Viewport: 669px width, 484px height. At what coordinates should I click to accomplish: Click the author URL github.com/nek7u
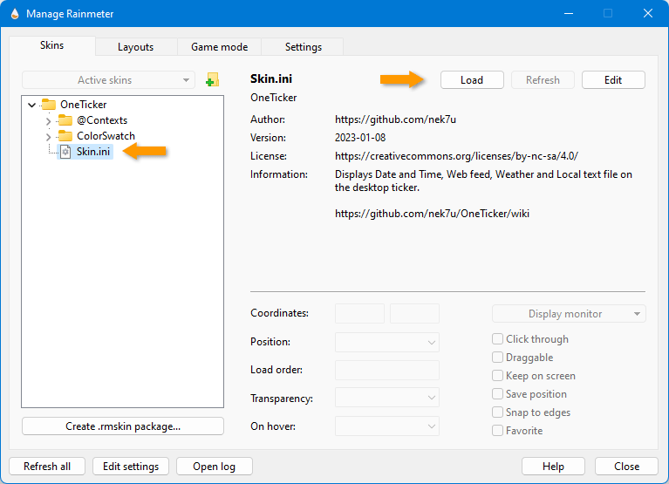click(395, 119)
